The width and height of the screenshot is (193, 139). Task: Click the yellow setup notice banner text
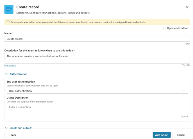tap(78, 22)
